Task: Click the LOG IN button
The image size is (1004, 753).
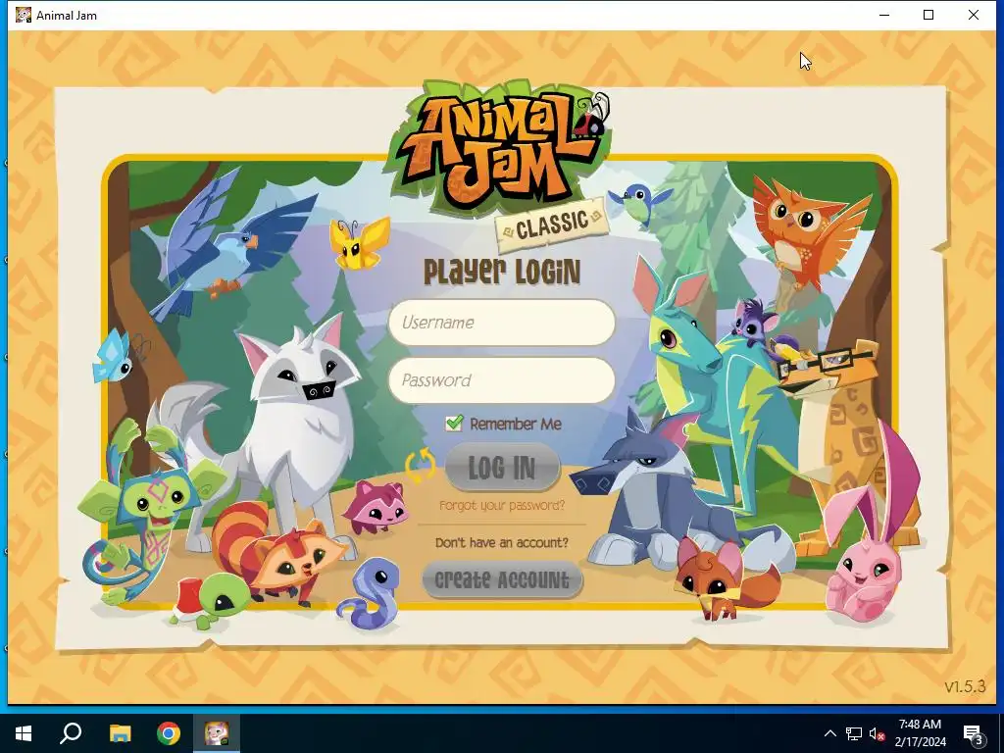Action: point(502,468)
